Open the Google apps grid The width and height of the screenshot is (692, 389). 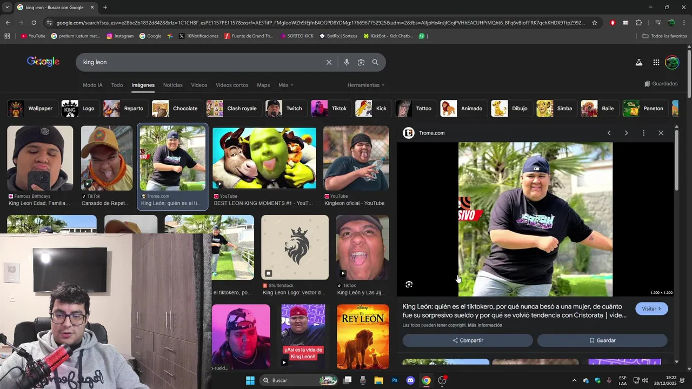(x=656, y=62)
